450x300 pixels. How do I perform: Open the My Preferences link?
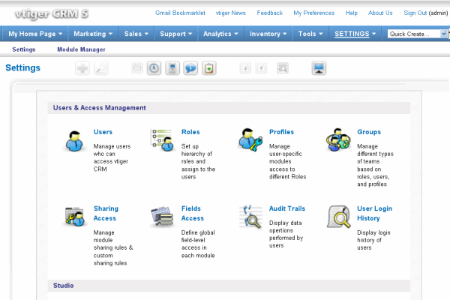(x=313, y=13)
